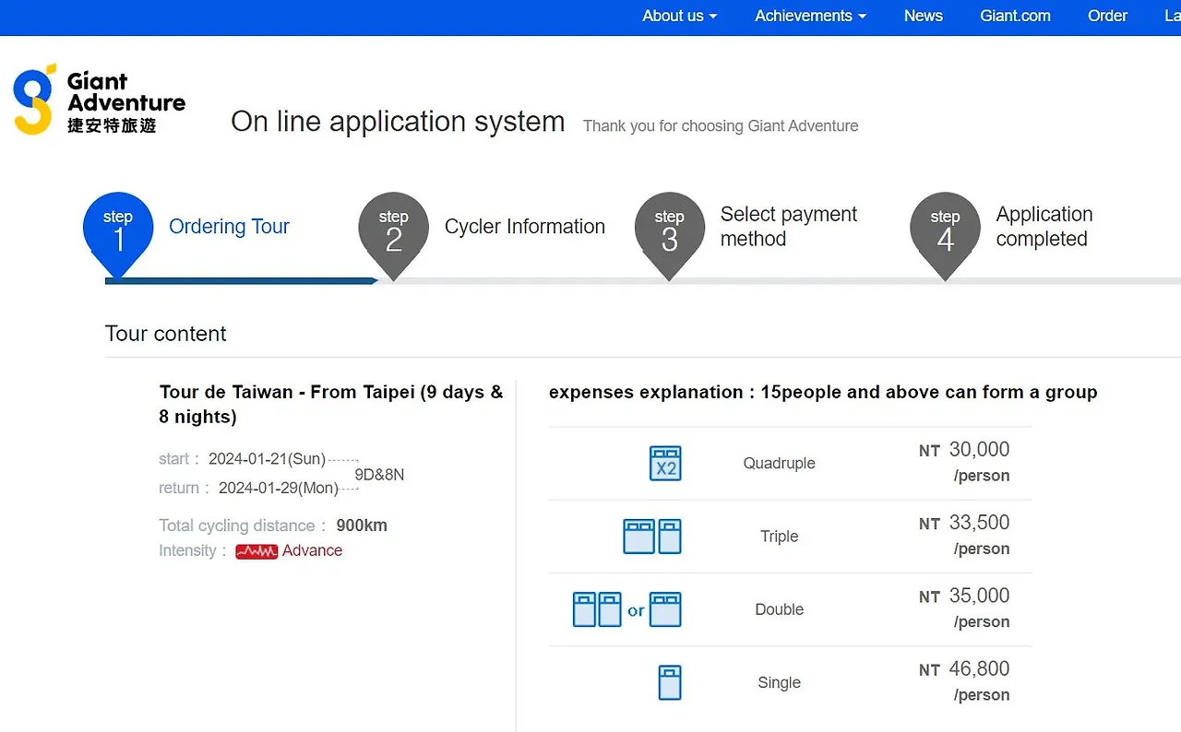Click the NT 33,500 Triple price
1181x732 pixels.
[x=964, y=523]
